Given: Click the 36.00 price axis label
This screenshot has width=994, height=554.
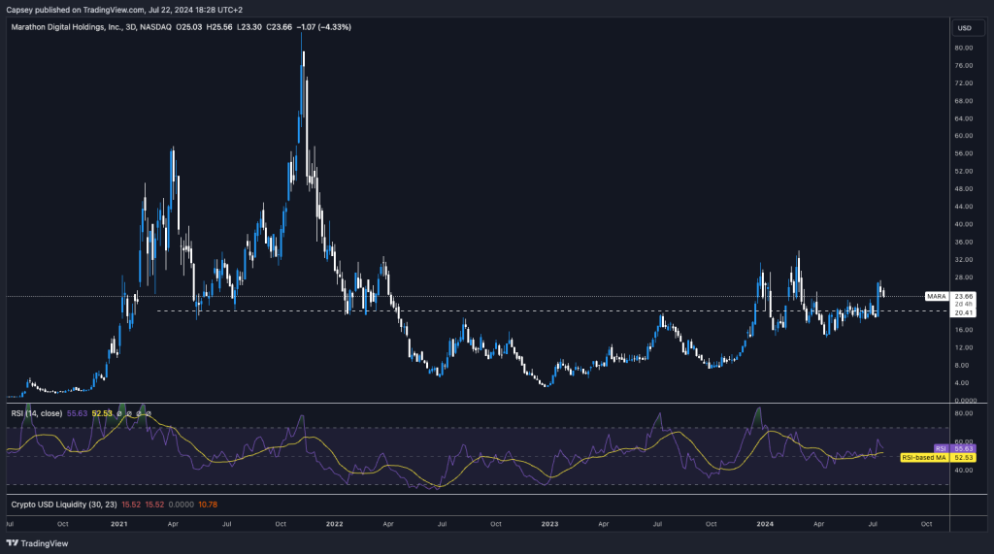Looking at the screenshot, I should [964, 243].
